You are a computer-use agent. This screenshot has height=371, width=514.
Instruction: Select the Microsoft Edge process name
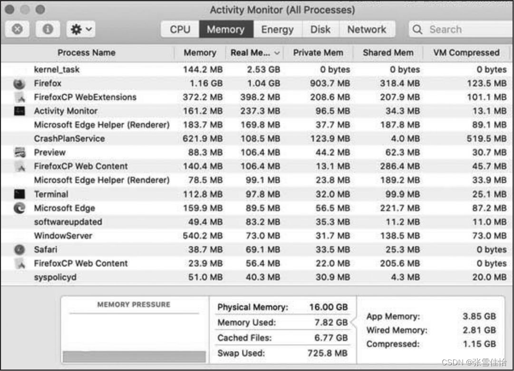(65, 208)
